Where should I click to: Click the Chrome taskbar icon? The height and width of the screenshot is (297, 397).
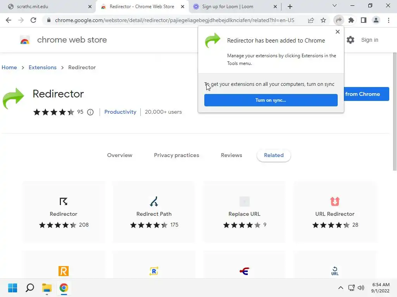click(64, 288)
